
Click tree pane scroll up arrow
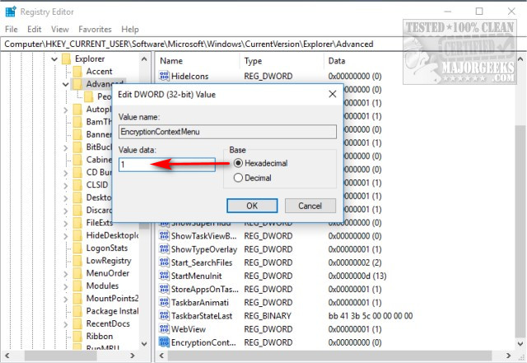pyautogui.click(x=144, y=59)
